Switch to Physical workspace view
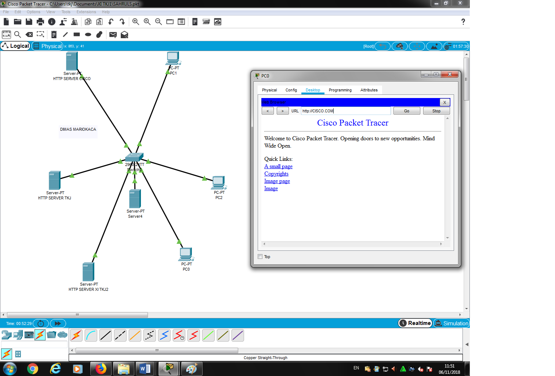 [x=48, y=46]
